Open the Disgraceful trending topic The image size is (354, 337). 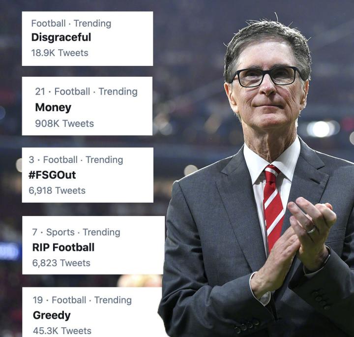[x=61, y=37]
